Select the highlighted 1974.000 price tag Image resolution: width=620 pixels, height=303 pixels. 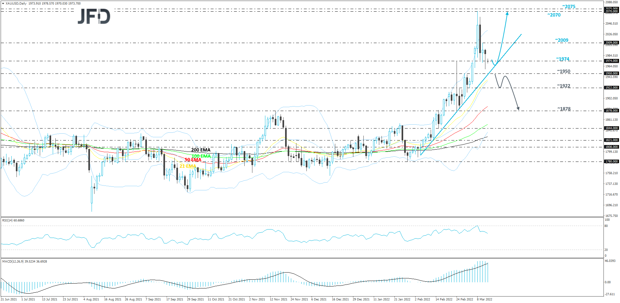tap(612, 61)
